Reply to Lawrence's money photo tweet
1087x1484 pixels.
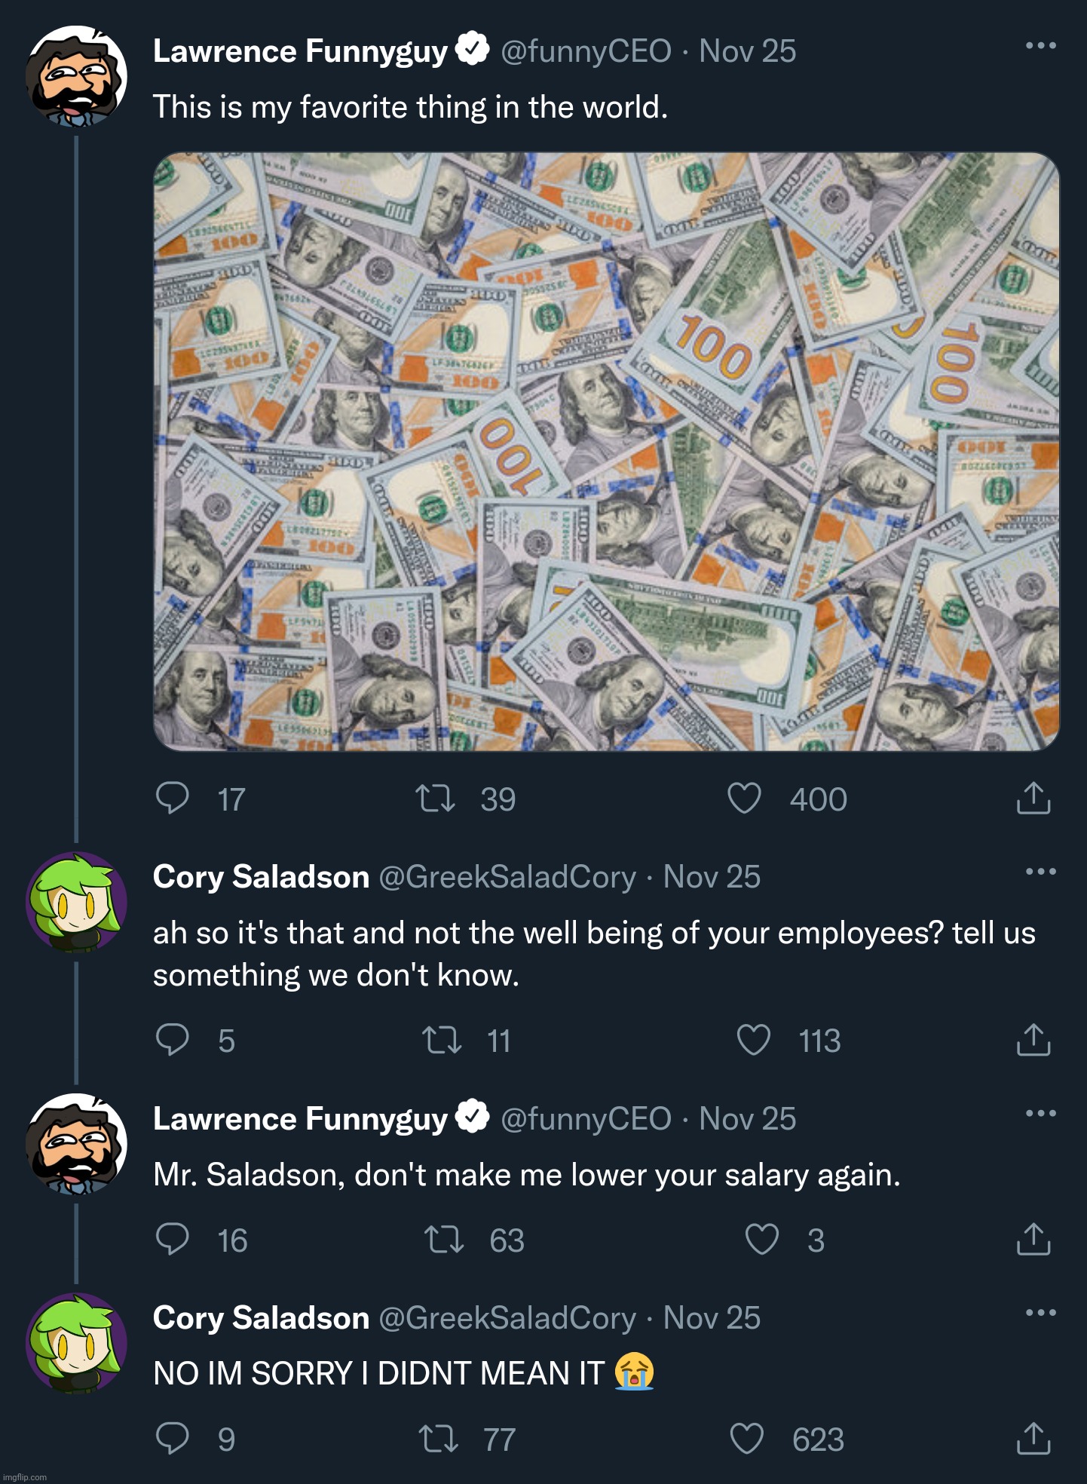coord(172,799)
